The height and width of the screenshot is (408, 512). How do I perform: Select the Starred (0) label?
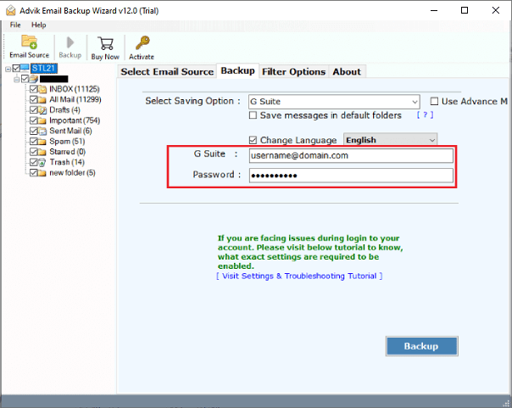[67, 152]
